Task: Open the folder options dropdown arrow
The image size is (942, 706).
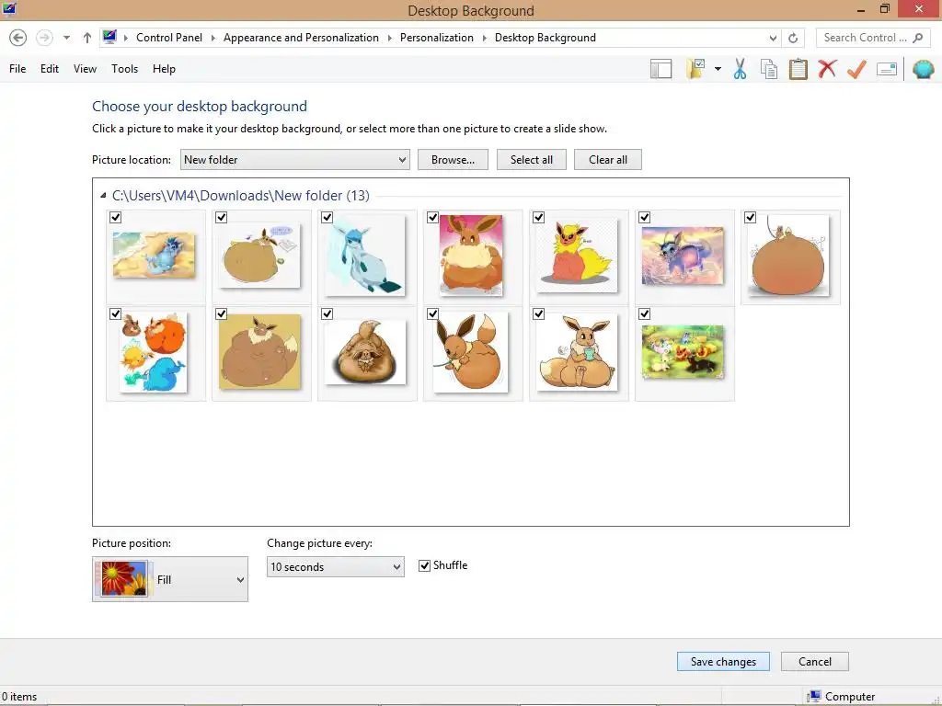Action: (x=718, y=69)
